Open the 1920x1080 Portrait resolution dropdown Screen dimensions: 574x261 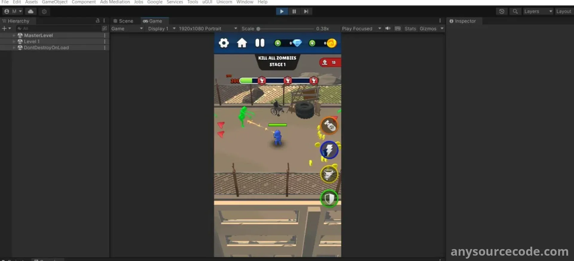[x=208, y=29]
